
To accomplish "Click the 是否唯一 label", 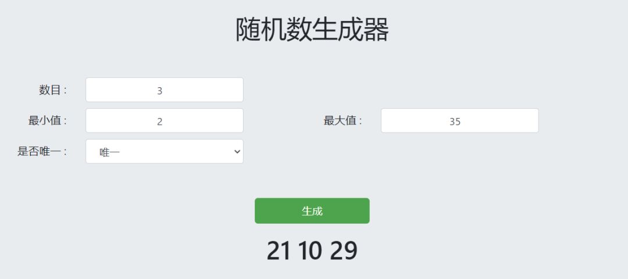I will tap(42, 152).
